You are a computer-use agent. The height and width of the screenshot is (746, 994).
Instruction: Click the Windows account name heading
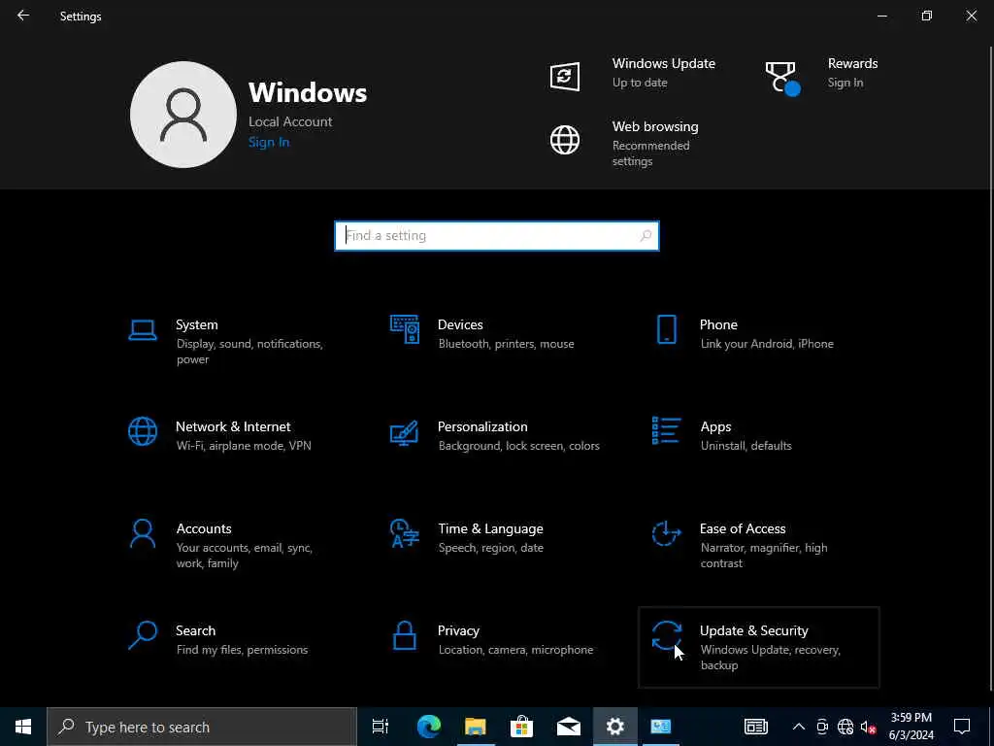[308, 92]
